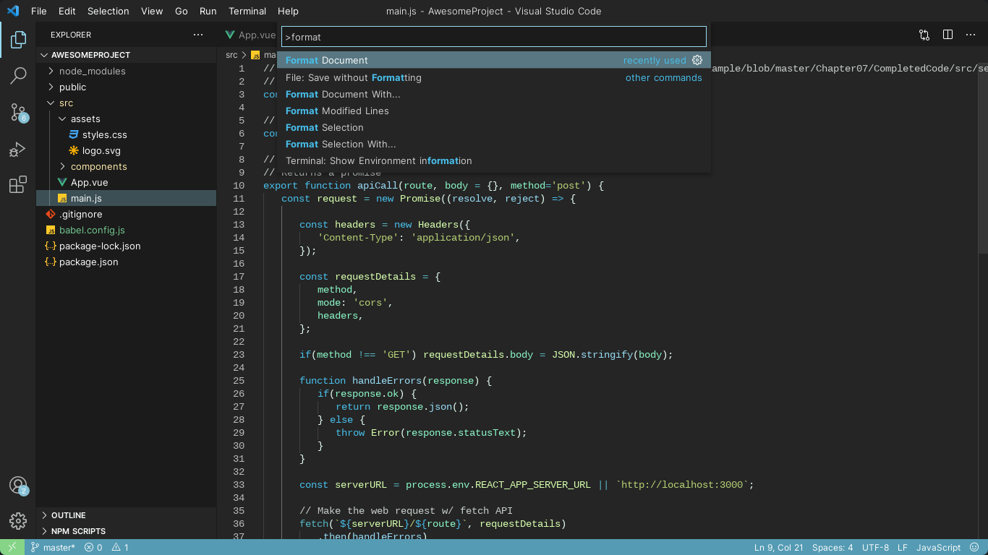The image size is (988, 555).
Task: Open the Selection menu
Action: point(108,11)
